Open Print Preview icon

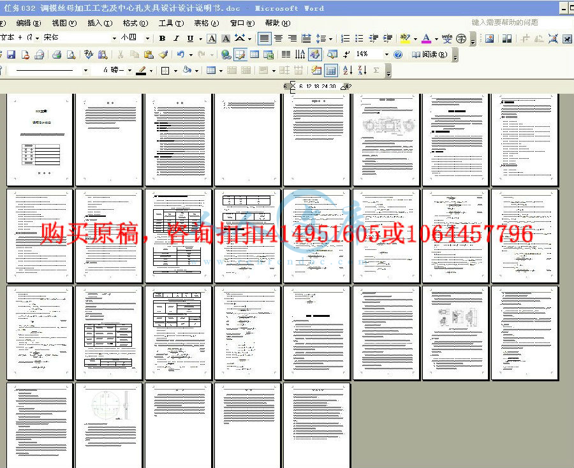coord(71,55)
